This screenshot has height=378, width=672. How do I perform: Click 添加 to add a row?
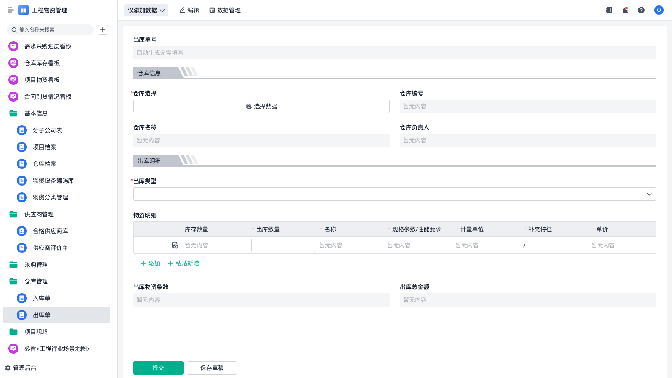pos(150,263)
